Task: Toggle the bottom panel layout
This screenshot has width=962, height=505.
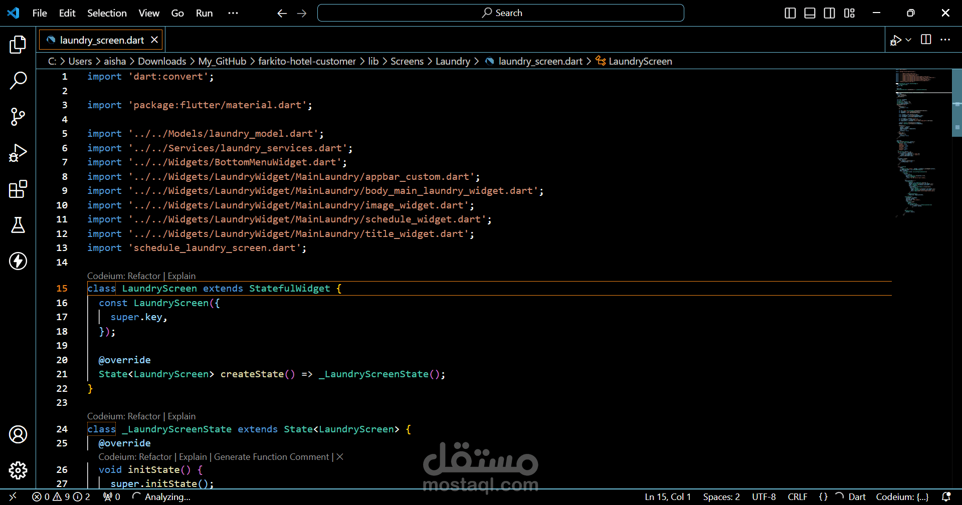Action: (x=810, y=13)
